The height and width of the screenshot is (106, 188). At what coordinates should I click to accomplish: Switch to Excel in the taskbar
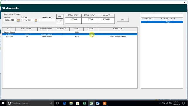point(84,103)
